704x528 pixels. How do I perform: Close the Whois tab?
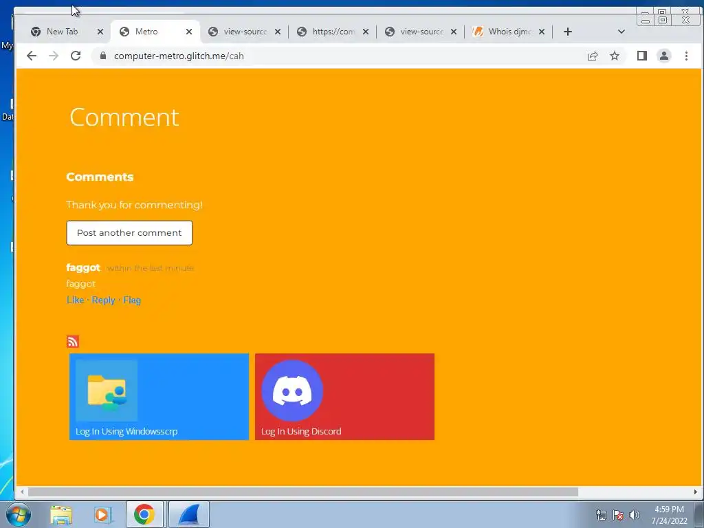(x=542, y=32)
